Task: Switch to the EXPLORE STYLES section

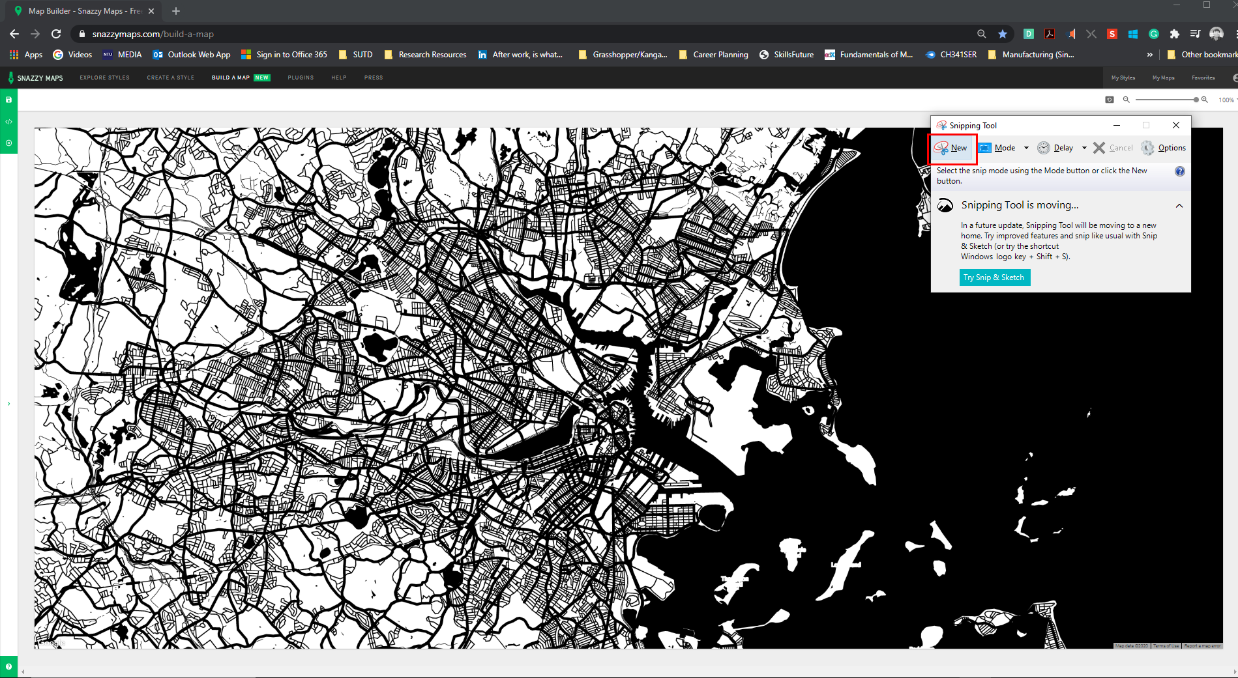Action: 104,78
